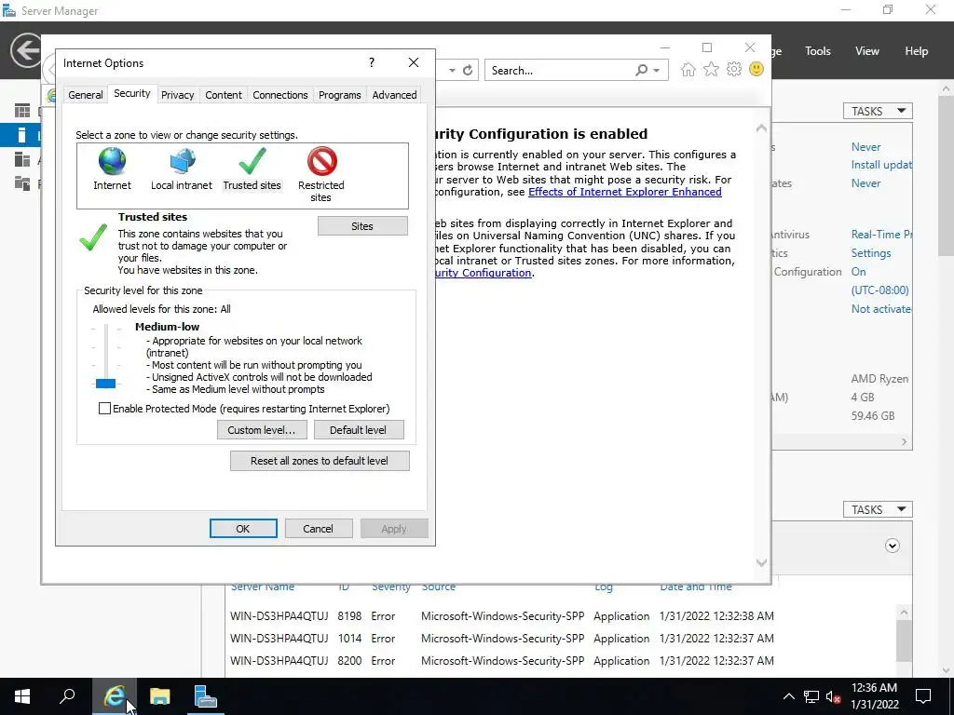This screenshot has width=954, height=715.
Task: Click the Server Manager back arrow
Action: [26, 50]
